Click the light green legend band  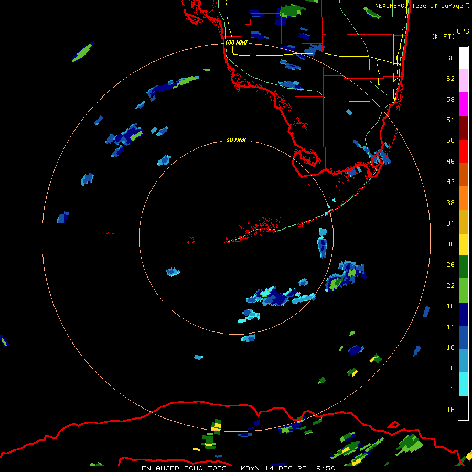tap(463, 291)
